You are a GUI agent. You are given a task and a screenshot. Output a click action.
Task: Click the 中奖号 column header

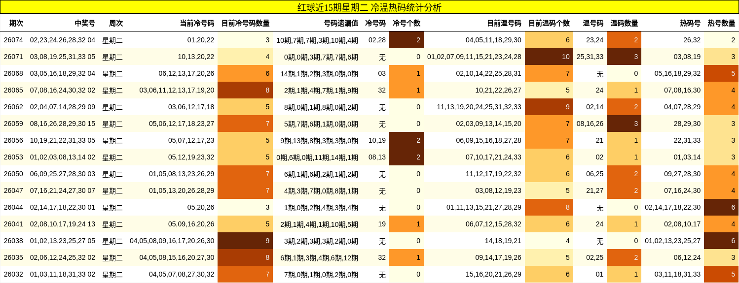(x=85, y=23)
